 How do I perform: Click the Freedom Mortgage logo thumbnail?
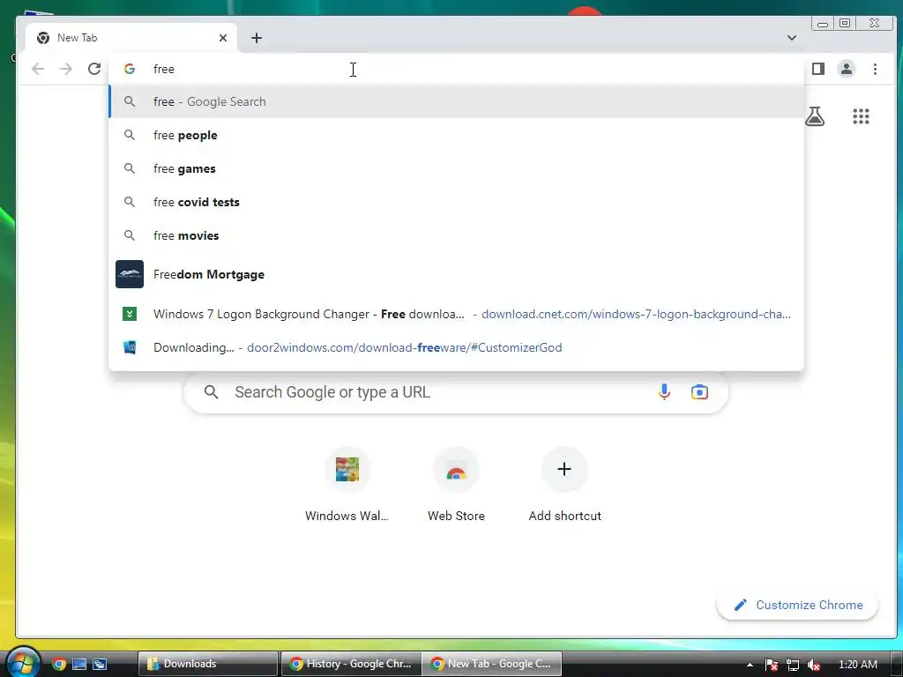tap(130, 274)
